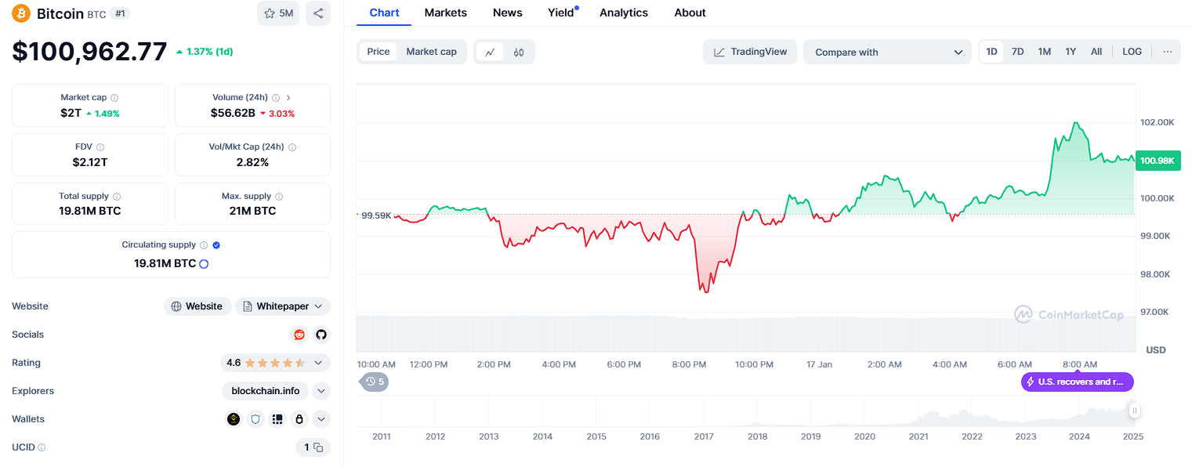Click the Bitcoin logo icon
Screen dimensions: 1192x467
pyautogui.click(x=21, y=13)
